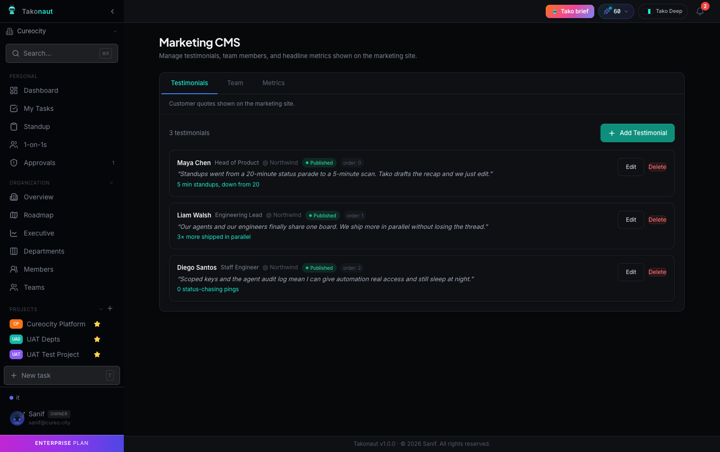Open the UAT Depts project
Screen dimensions: 720x452
(x=43, y=339)
